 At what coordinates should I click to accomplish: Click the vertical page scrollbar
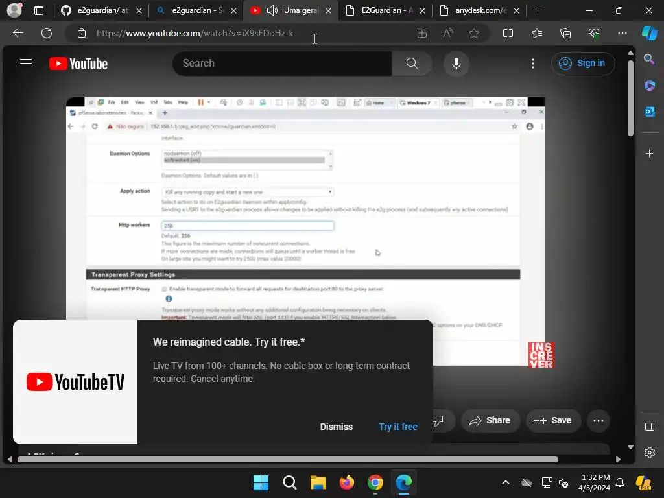click(x=630, y=99)
